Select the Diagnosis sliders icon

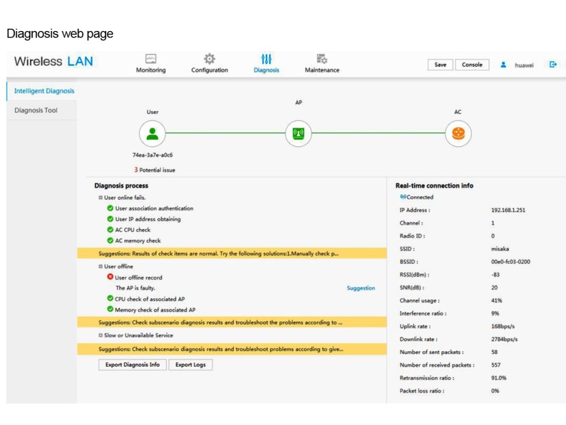point(266,59)
